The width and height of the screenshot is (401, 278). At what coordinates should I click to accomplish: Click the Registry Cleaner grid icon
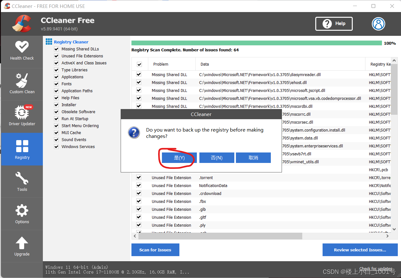[x=49, y=42]
